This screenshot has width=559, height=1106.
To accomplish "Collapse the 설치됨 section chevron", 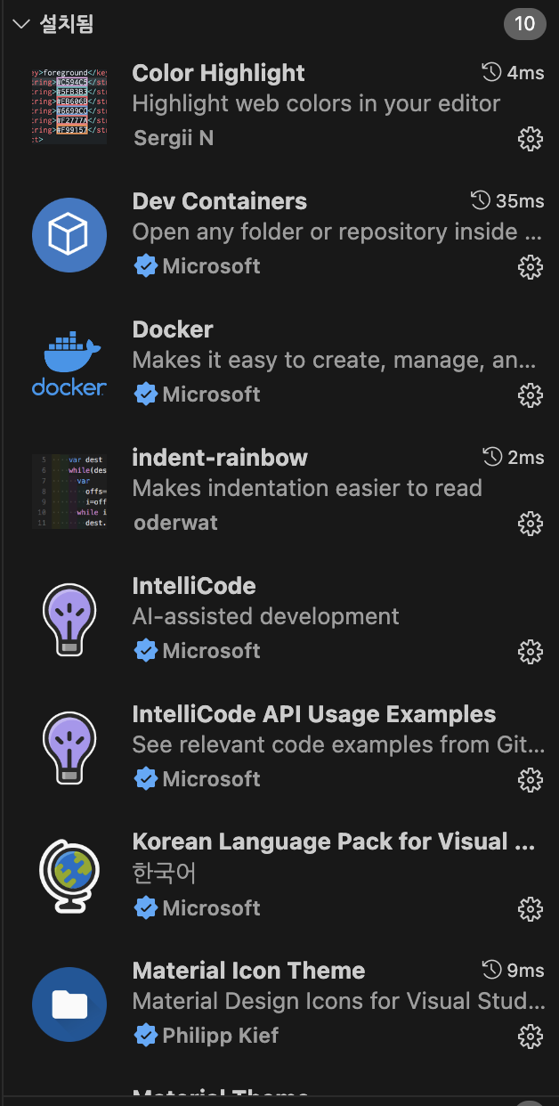I will coord(21,24).
